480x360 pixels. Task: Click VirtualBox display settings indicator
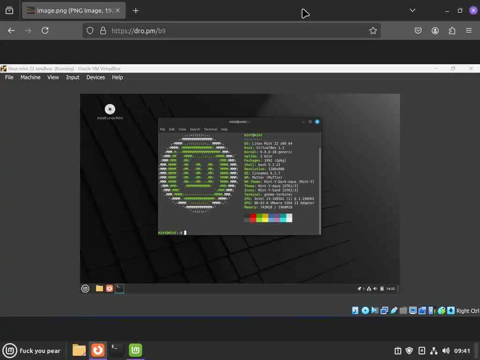point(412,310)
